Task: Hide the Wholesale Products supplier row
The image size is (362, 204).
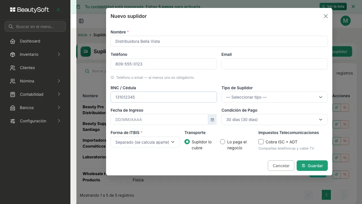Action: point(345,174)
